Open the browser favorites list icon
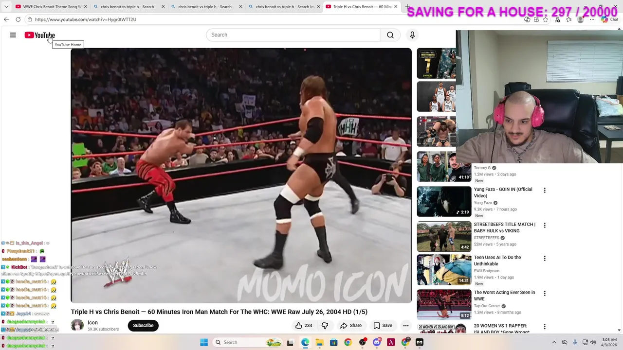This screenshot has width=623, height=350. (568, 19)
